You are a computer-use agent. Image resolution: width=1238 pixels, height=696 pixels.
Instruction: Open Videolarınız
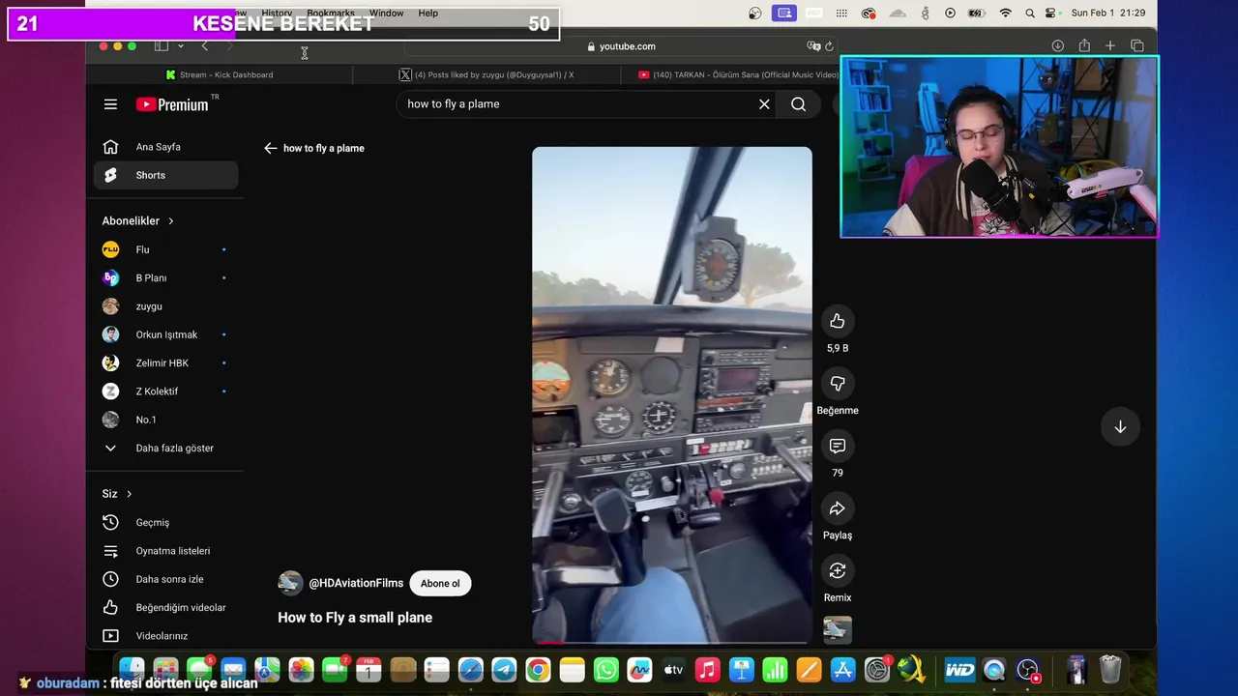[165, 636]
